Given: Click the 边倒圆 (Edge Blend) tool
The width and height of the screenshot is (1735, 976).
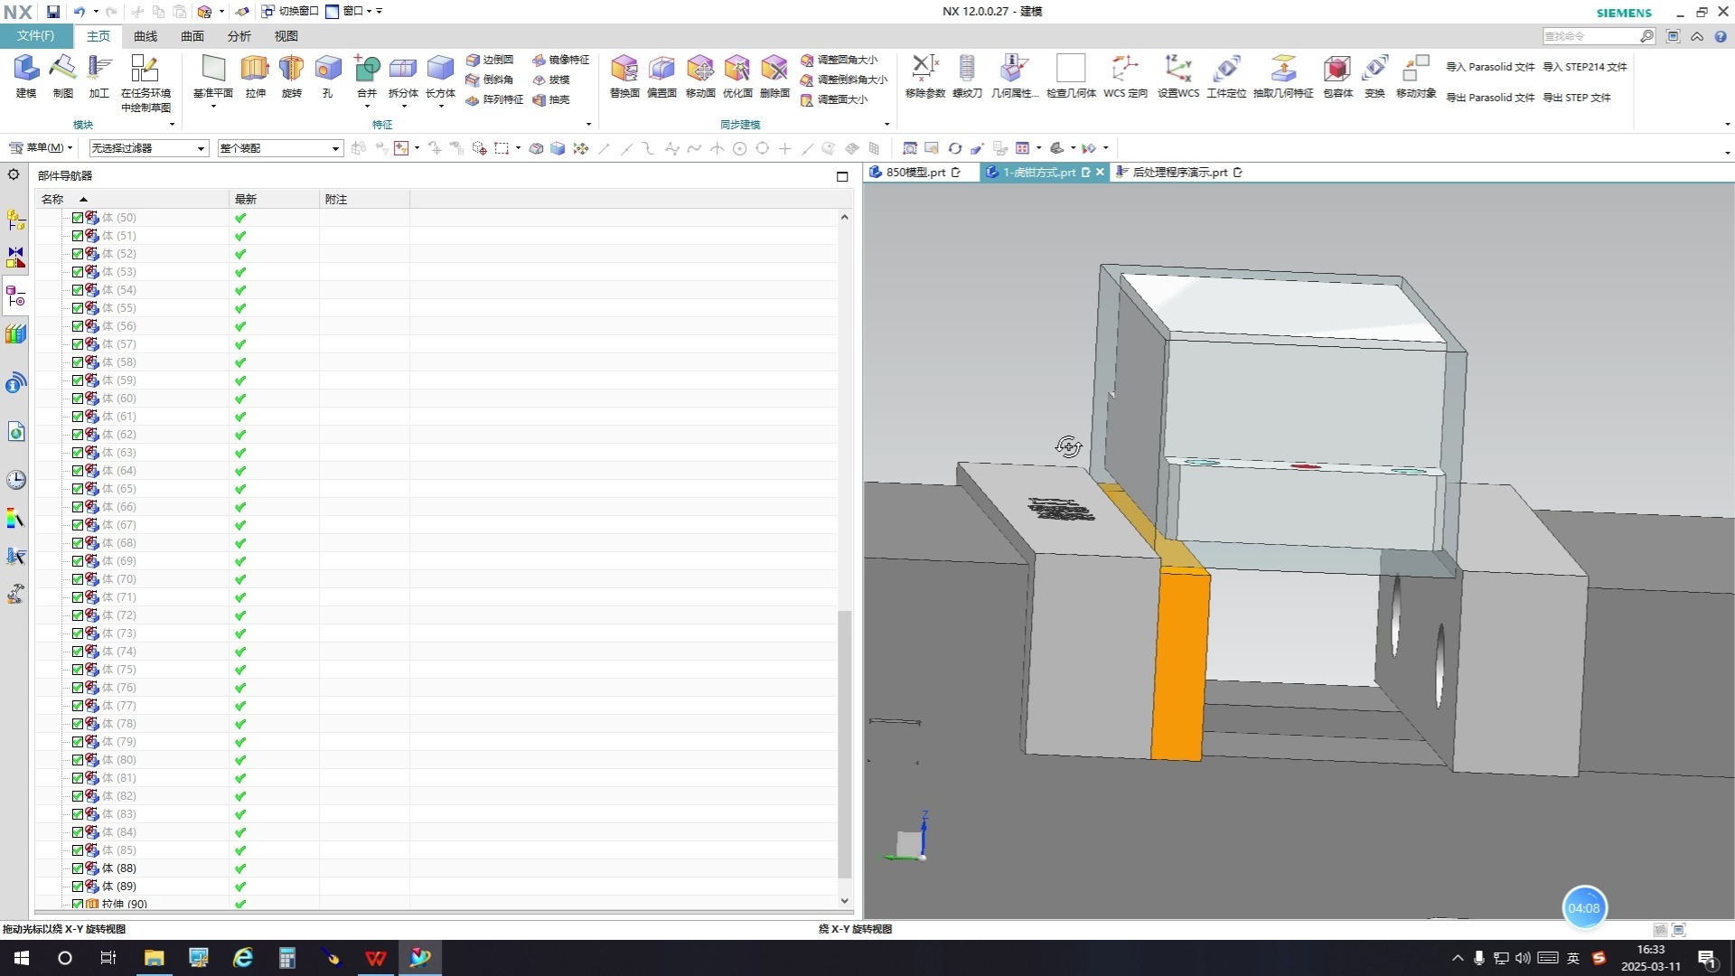Looking at the screenshot, I should click(x=491, y=60).
